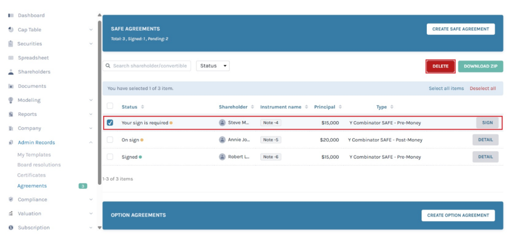Focus the search shareholder/convertible field
The width and height of the screenshot is (510, 239).
click(x=150, y=66)
